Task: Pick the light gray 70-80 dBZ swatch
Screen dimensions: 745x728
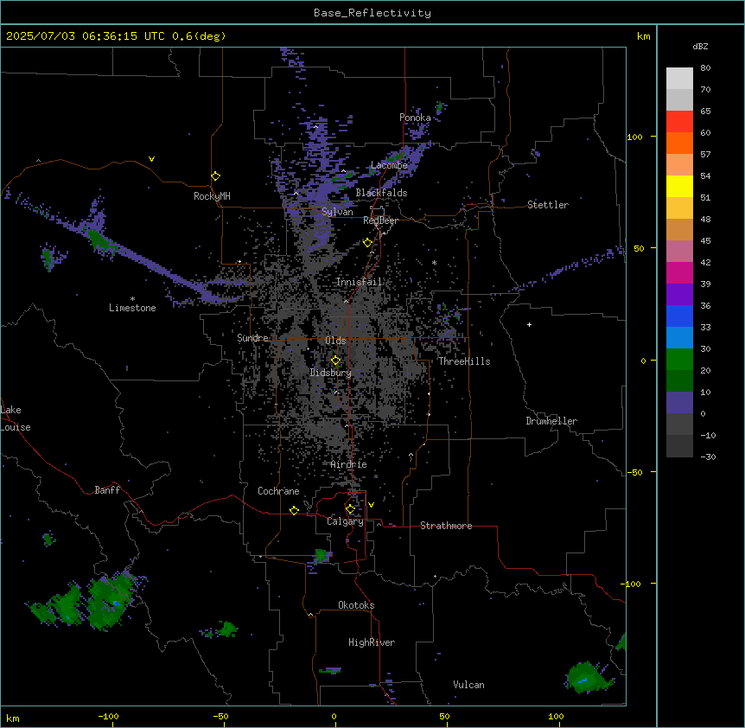Action: (x=679, y=78)
